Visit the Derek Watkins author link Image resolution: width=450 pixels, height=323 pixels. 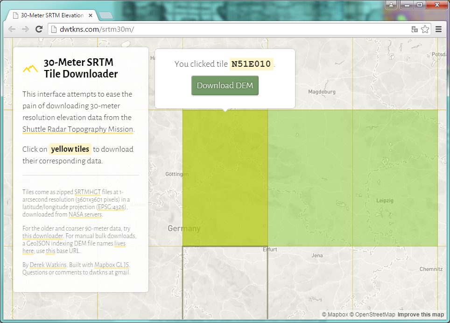(48, 265)
